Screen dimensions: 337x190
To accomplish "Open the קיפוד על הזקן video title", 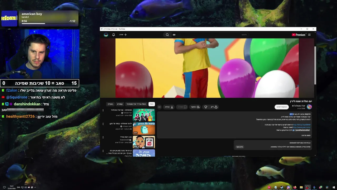I will tap(121, 123).
